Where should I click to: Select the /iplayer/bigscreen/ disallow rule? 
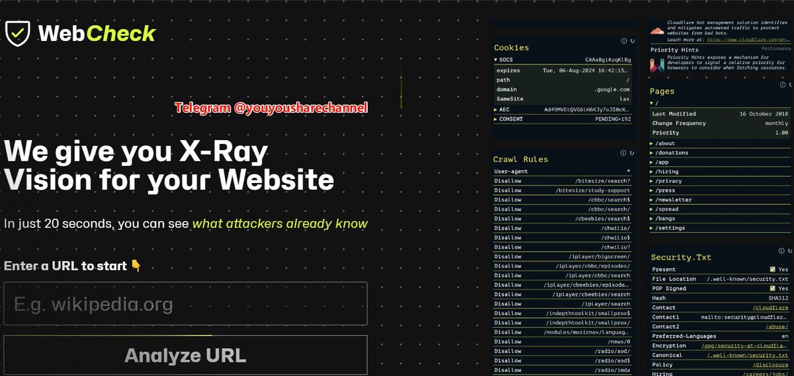click(599, 256)
